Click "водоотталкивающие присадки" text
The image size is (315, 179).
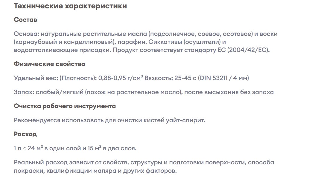pos(62,50)
